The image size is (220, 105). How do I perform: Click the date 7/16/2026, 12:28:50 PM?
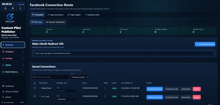pyautogui.click(x=130, y=88)
